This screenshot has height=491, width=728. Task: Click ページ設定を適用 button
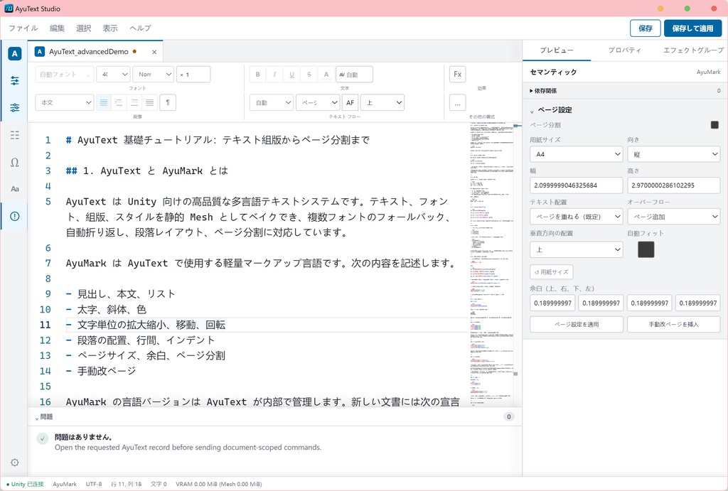[576, 325]
